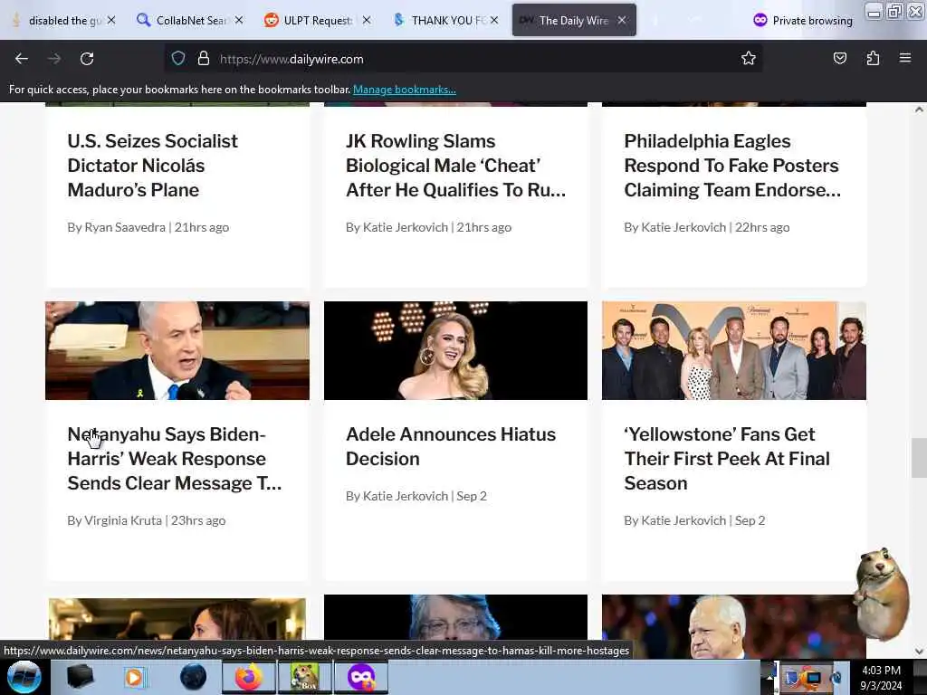927x695 pixels.
Task: Close the CollabNet Search tab
Action: pyautogui.click(x=239, y=20)
